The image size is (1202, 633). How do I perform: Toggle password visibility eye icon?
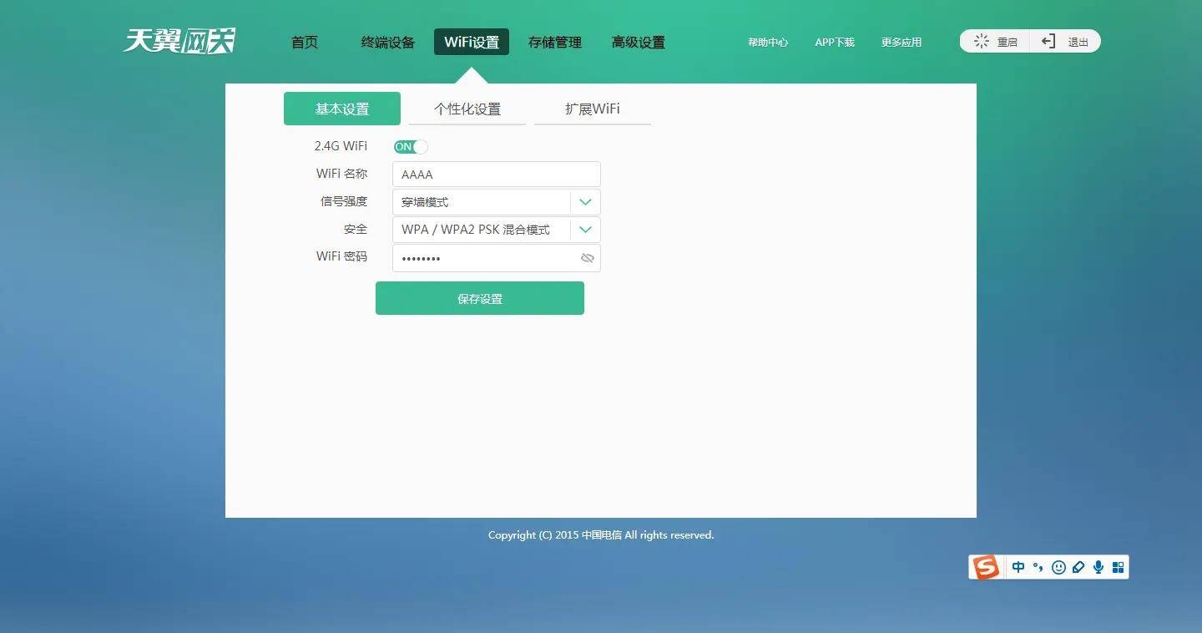588,258
